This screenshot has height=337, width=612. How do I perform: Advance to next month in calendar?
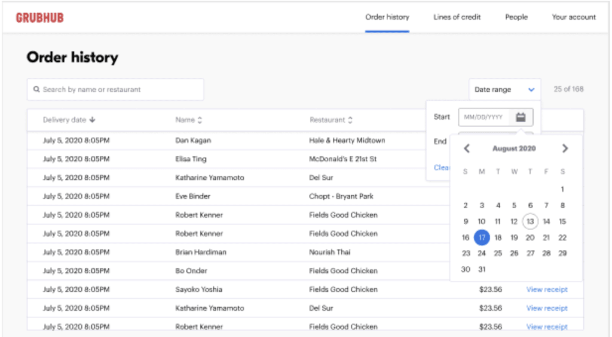pos(565,149)
